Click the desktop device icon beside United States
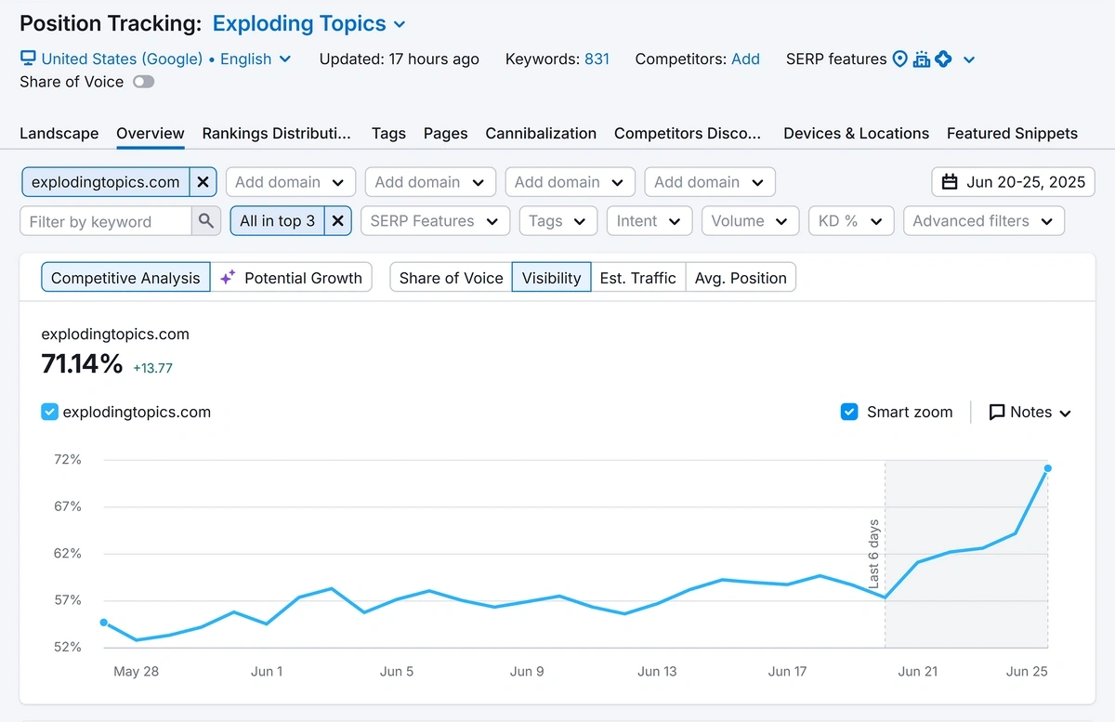 (29, 59)
